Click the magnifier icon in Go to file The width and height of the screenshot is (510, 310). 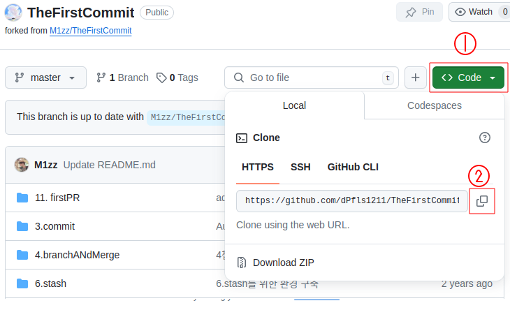click(239, 77)
